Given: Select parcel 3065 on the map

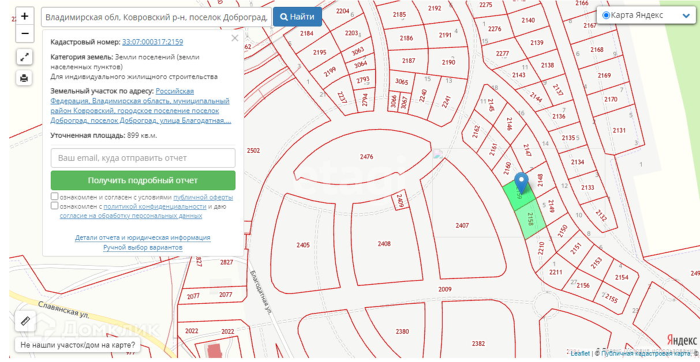Looking at the screenshot, I should [402, 82].
